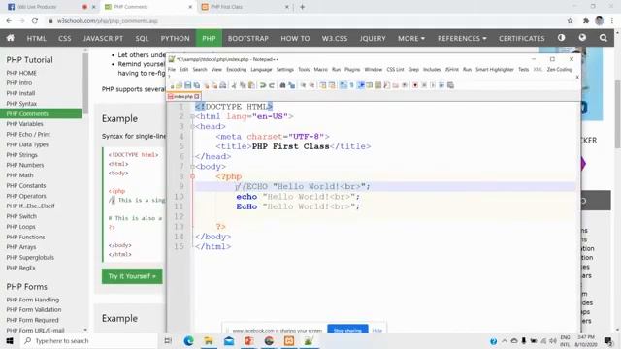Start macro recording with the red record icon
Viewport: 621px width, 349px height.
coord(415,85)
